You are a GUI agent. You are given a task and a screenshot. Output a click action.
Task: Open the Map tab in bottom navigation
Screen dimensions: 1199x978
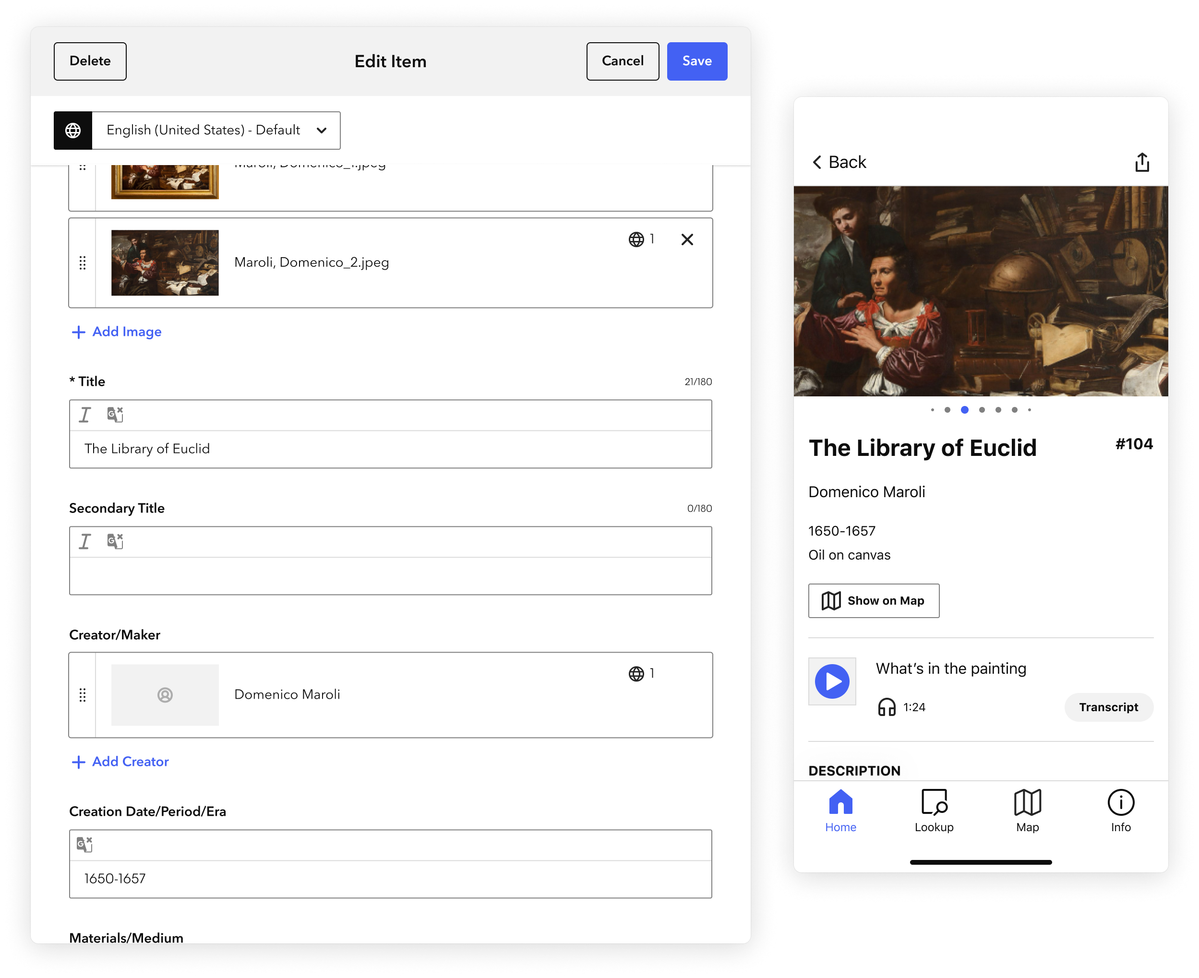[x=1027, y=811]
